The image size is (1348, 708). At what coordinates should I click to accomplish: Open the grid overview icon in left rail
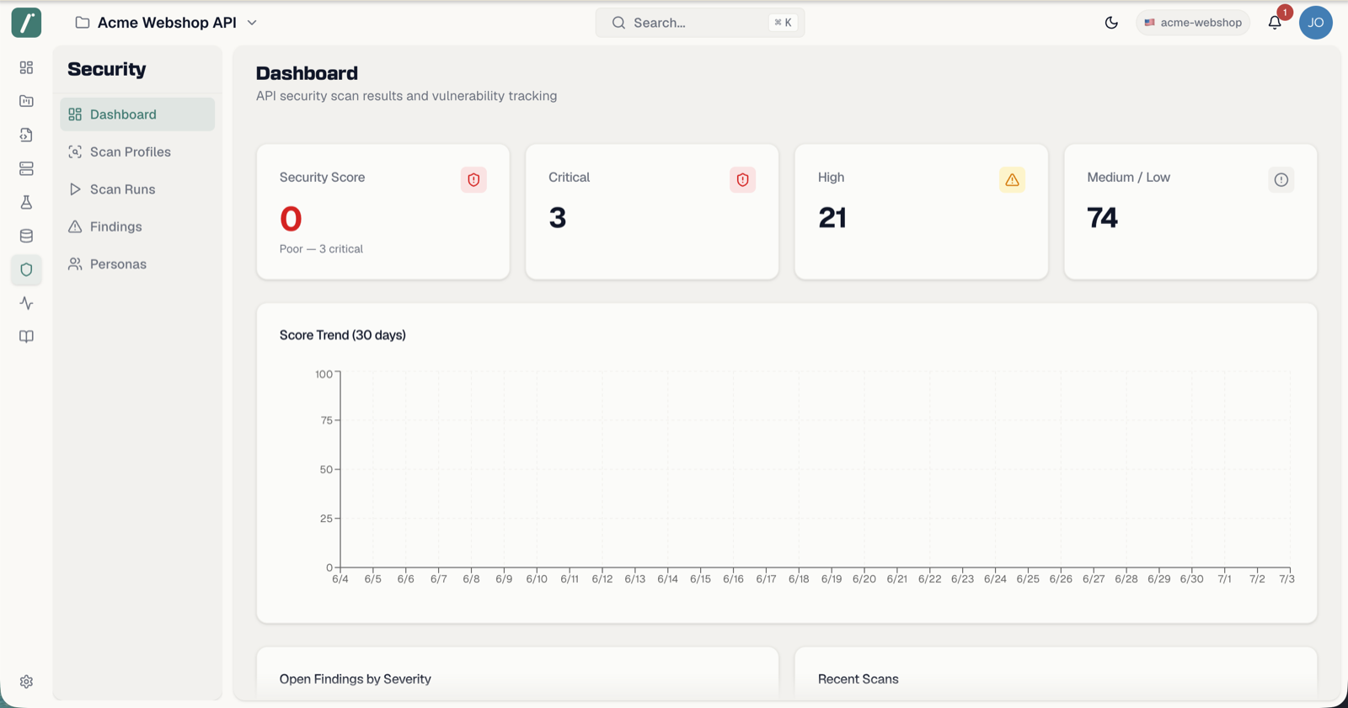coord(26,67)
